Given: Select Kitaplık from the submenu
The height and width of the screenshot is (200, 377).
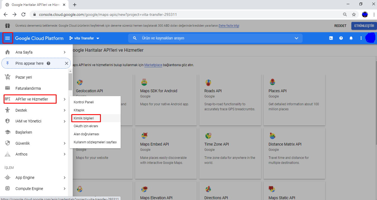Looking at the screenshot, I should click(95, 110).
